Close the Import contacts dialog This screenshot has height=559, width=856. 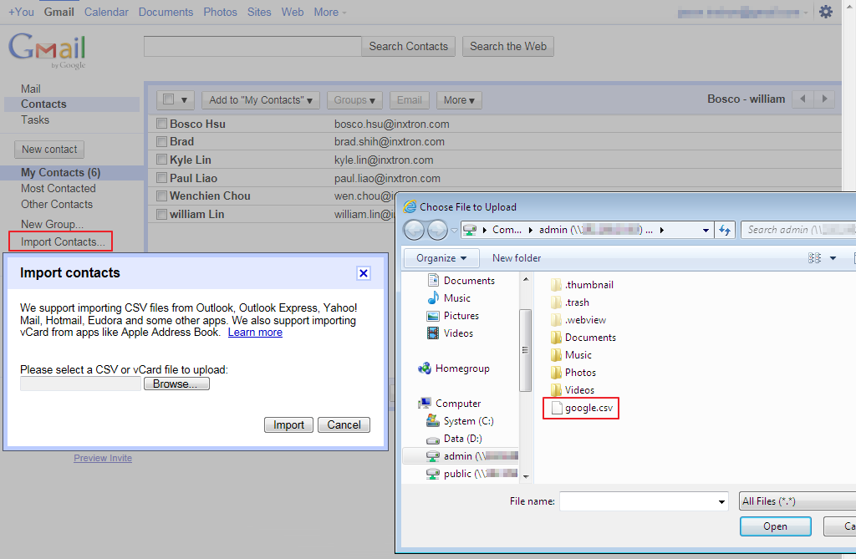point(364,273)
